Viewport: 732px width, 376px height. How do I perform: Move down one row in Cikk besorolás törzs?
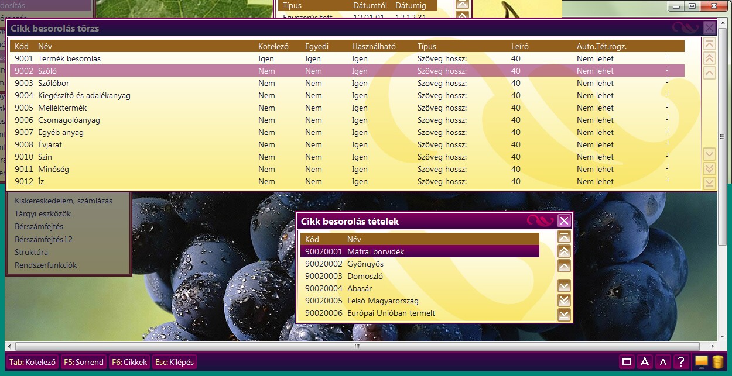709,154
